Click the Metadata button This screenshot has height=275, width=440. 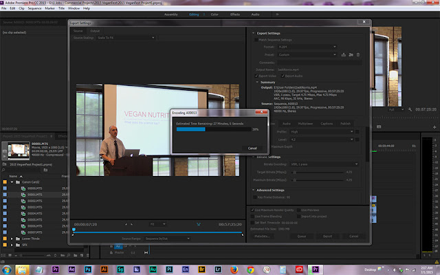[x=262, y=236]
